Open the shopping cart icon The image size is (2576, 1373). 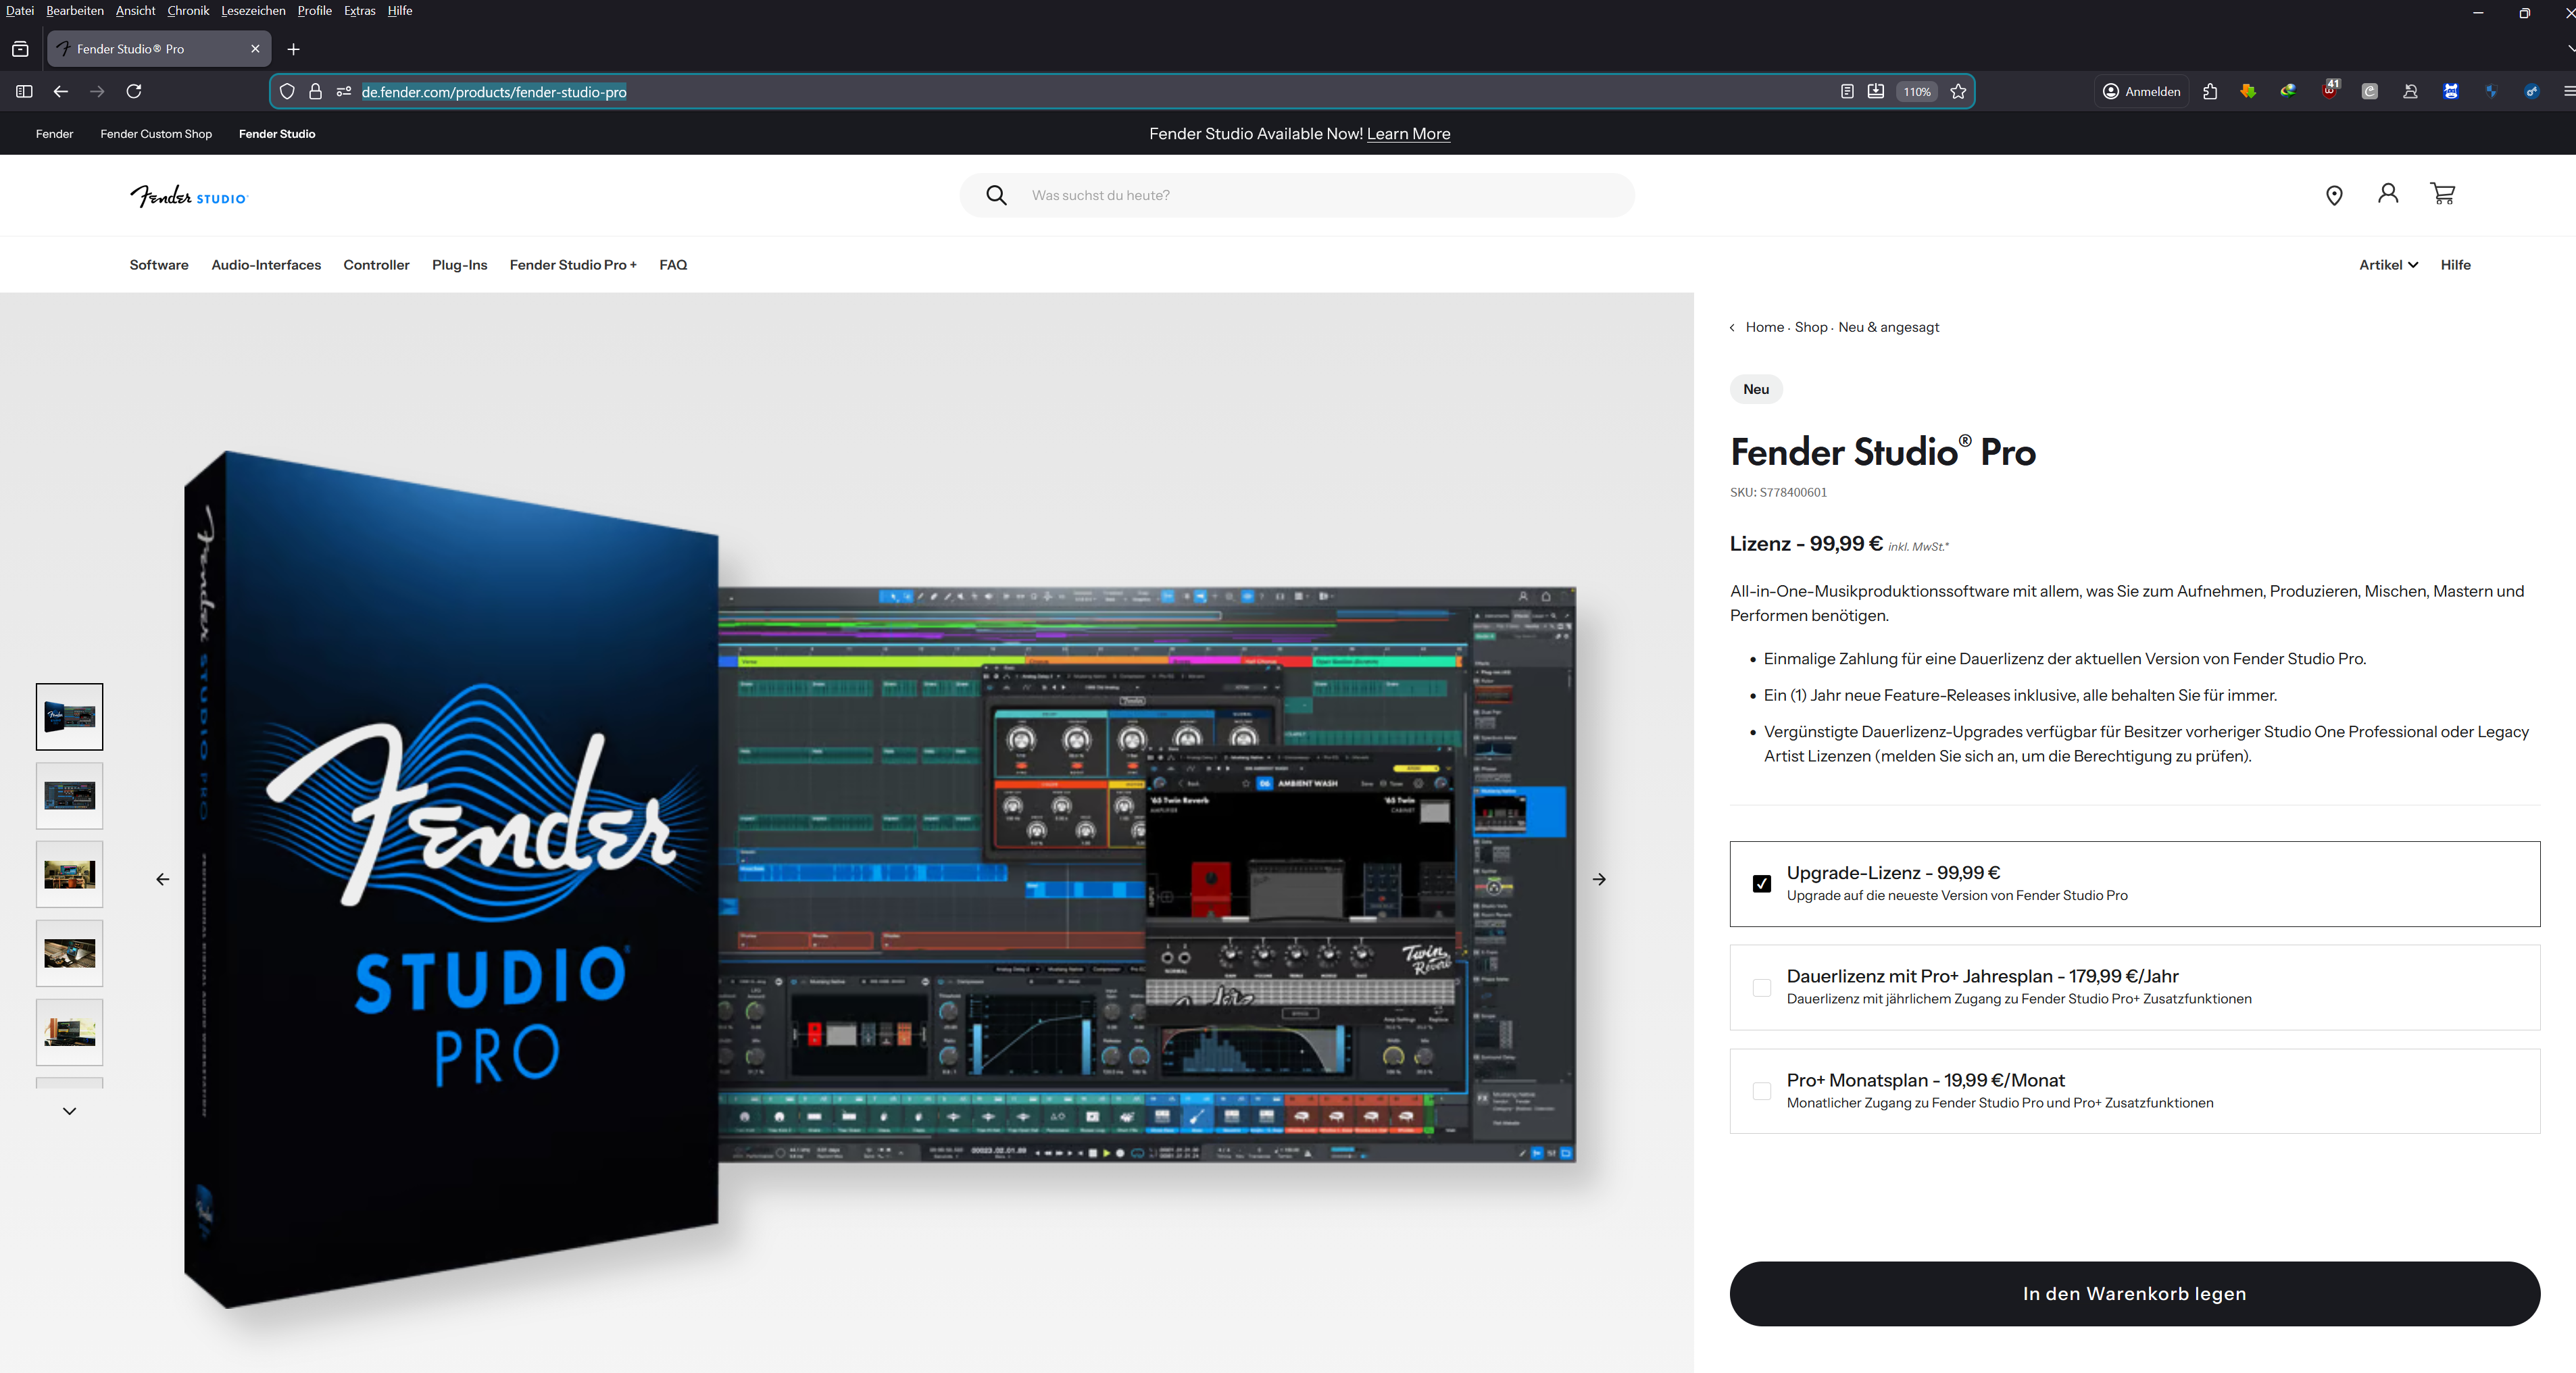(2442, 194)
